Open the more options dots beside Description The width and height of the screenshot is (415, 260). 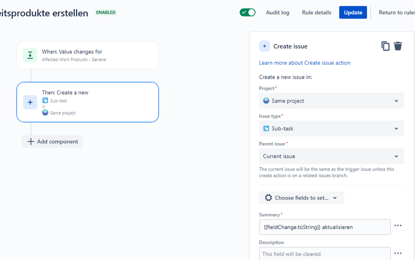[398, 253]
